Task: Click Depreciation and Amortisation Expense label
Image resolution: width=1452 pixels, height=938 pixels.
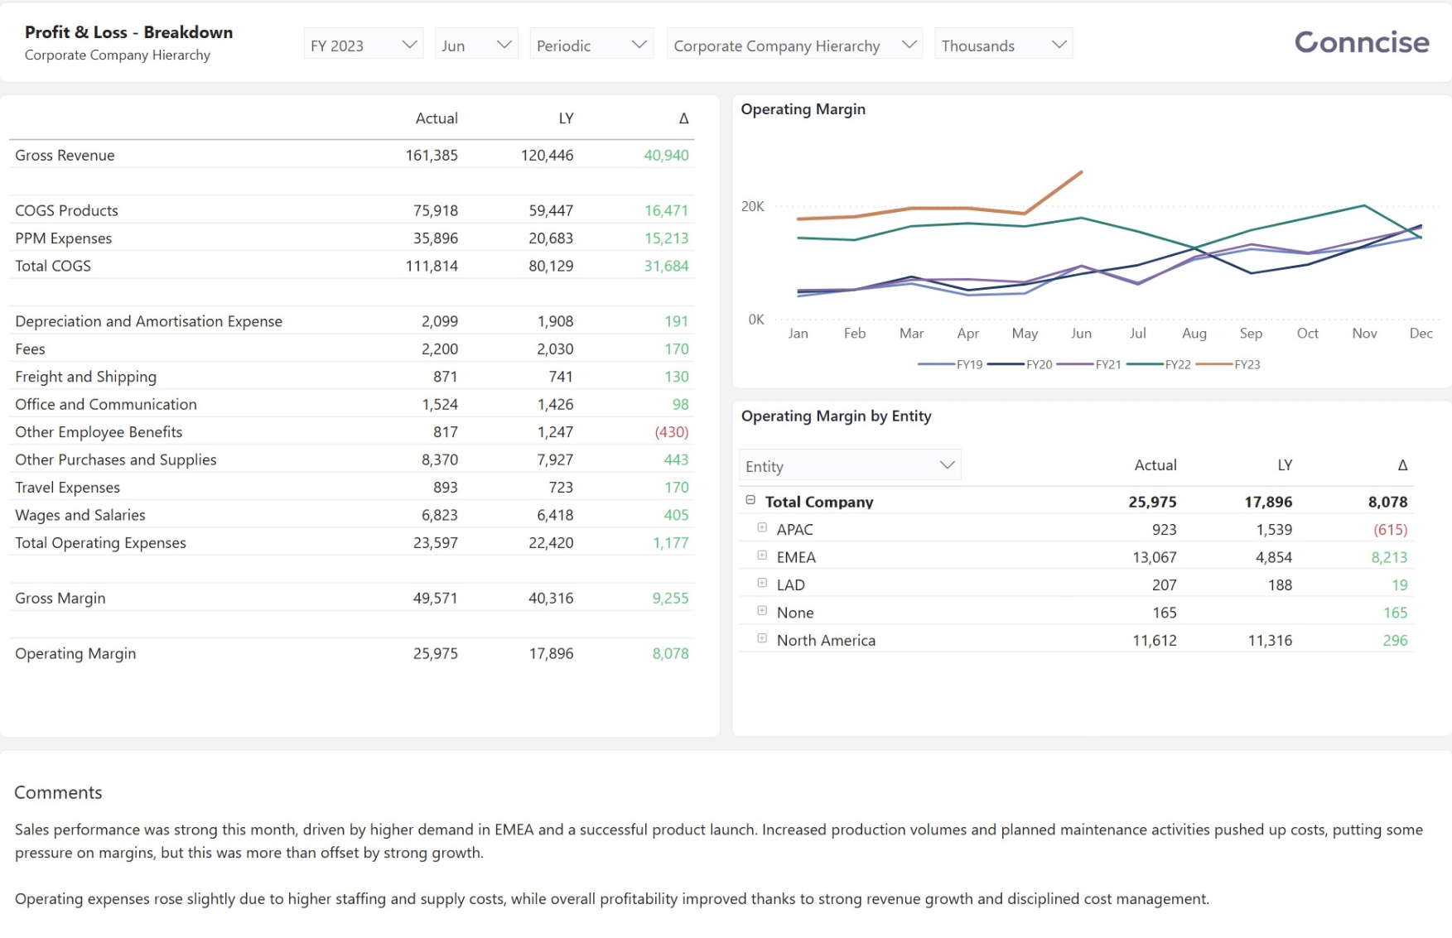Action: 148,321
